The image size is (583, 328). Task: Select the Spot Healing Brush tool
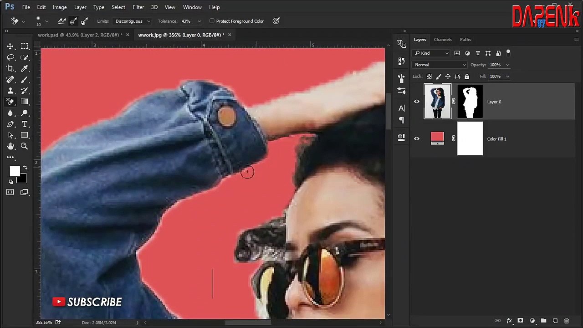click(10, 80)
